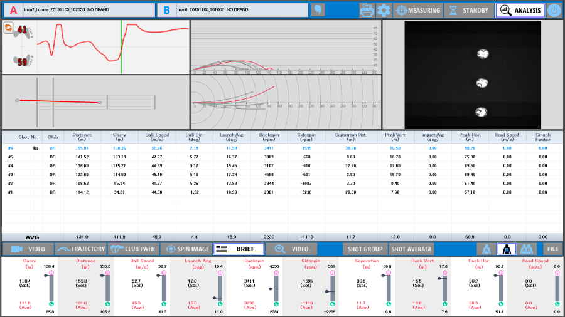The width and height of the screenshot is (565, 317).
Task: Click the printer icon in top toolbar
Action: 367,10
